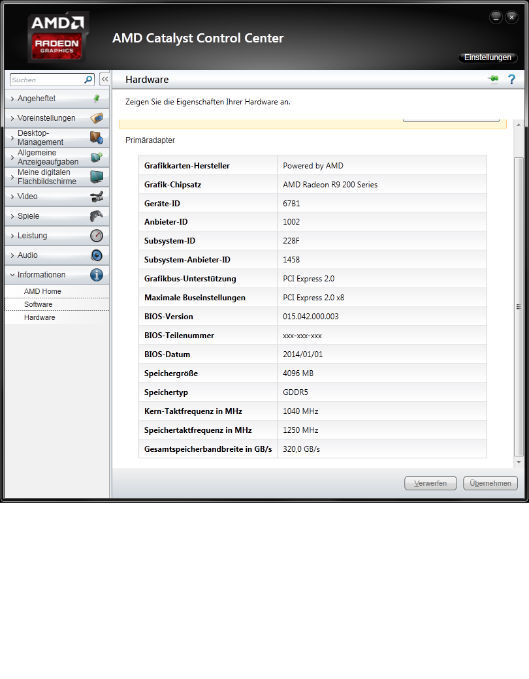529x679 pixels.
Task: Open the Einstellungen menu button
Action: coord(487,57)
